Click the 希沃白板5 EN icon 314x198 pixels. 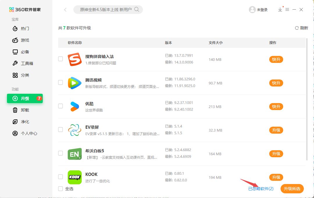pyautogui.click(x=75, y=154)
